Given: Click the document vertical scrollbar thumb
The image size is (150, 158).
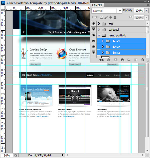Looking at the screenshot, I should pyautogui.click(x=147, y=100).
